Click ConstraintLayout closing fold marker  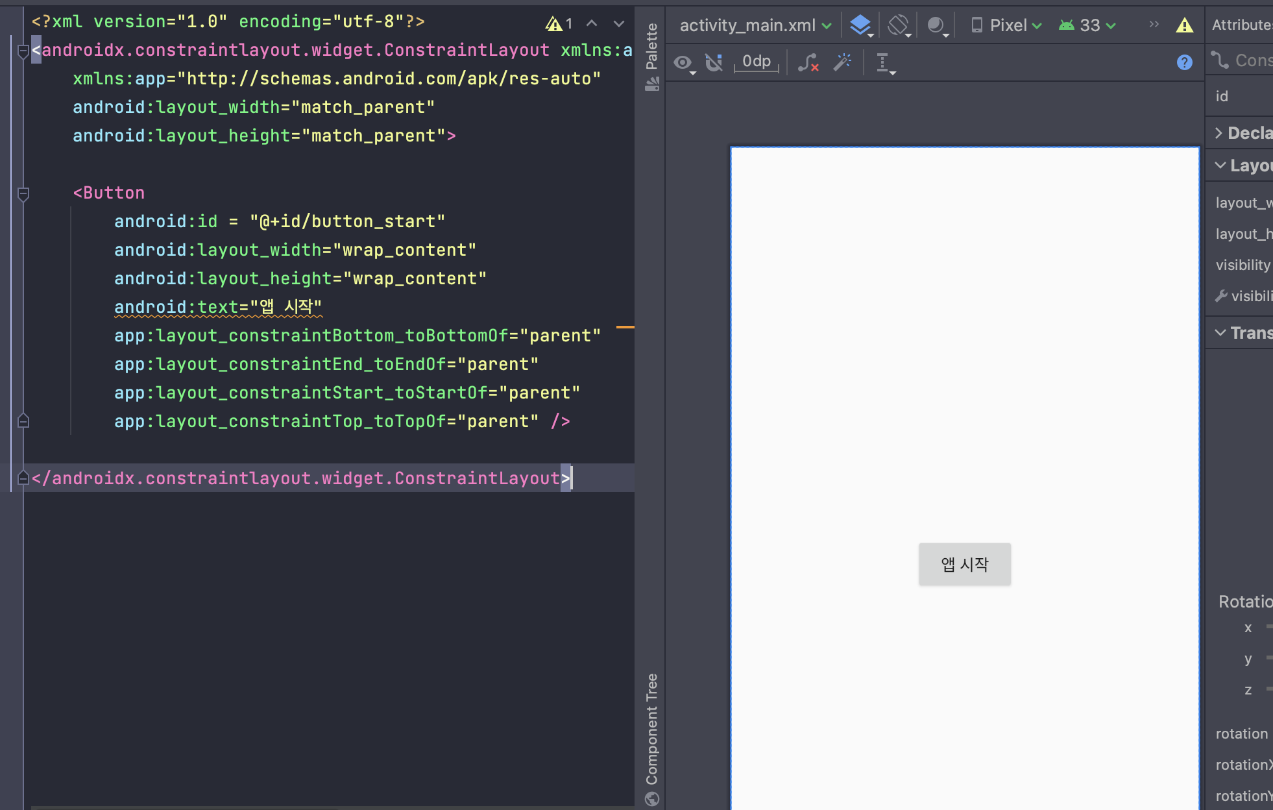[x=23, y=478]
